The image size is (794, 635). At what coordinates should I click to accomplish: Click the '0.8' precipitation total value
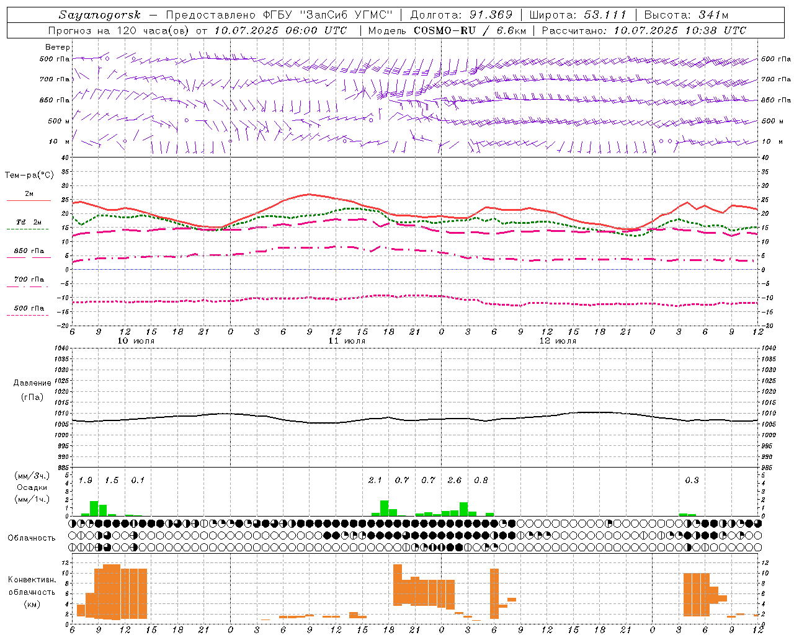481,481
